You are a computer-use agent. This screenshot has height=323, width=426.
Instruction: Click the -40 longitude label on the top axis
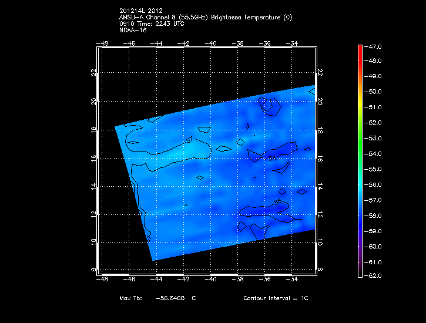tap(211, 43)
